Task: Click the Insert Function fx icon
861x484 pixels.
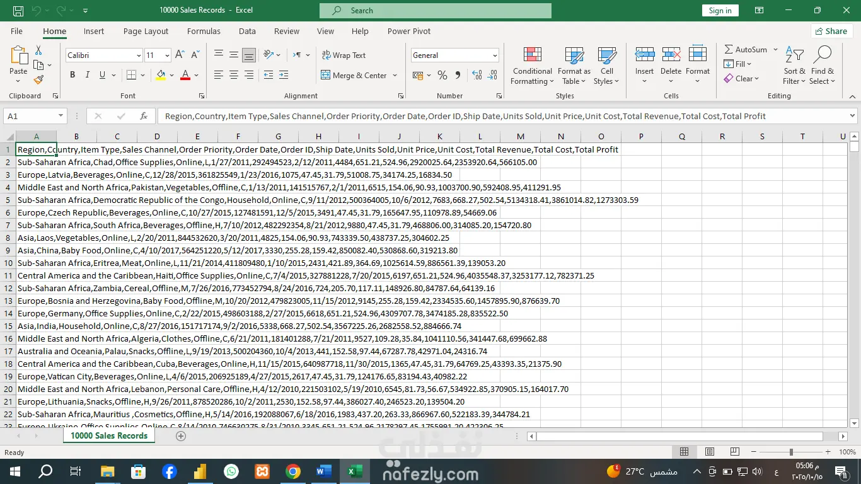Action: click(144, 116)
